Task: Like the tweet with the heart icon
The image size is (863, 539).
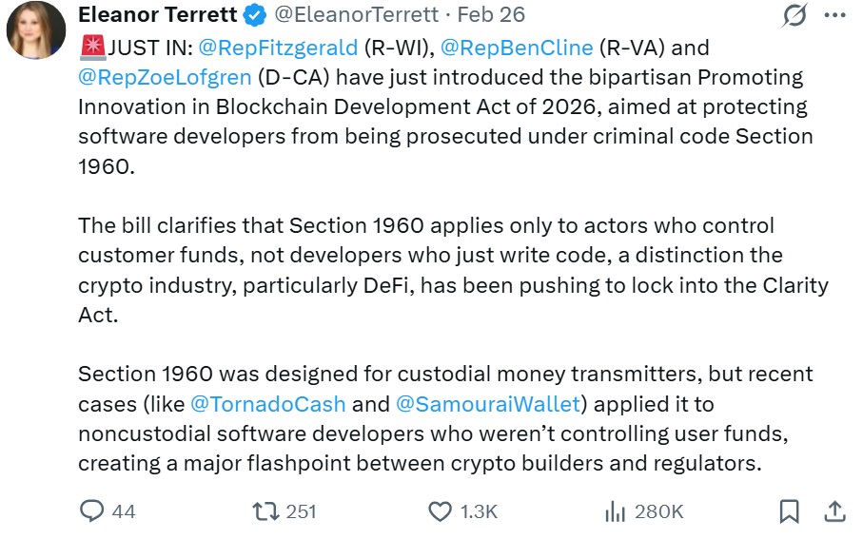Action: click(440, 511)
